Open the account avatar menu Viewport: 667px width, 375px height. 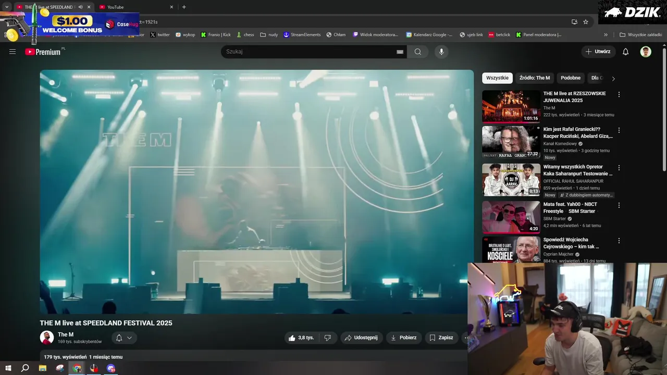[x=646, y=52]
